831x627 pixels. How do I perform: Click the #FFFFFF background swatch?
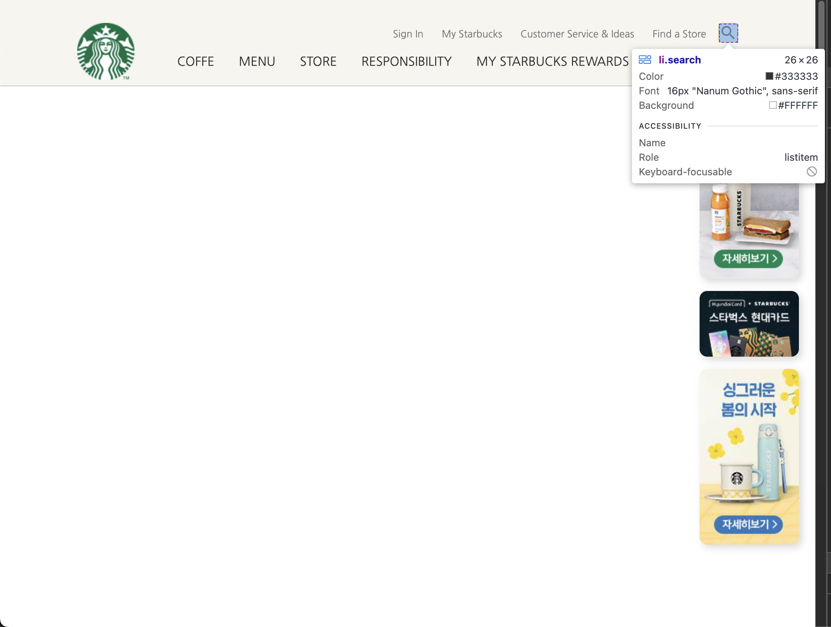click(x=773, y=105)
